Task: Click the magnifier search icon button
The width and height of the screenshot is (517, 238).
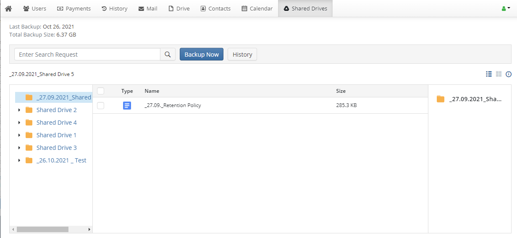Action: (168, 55)
